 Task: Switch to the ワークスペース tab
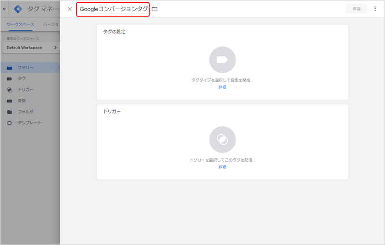coord(20,25)
